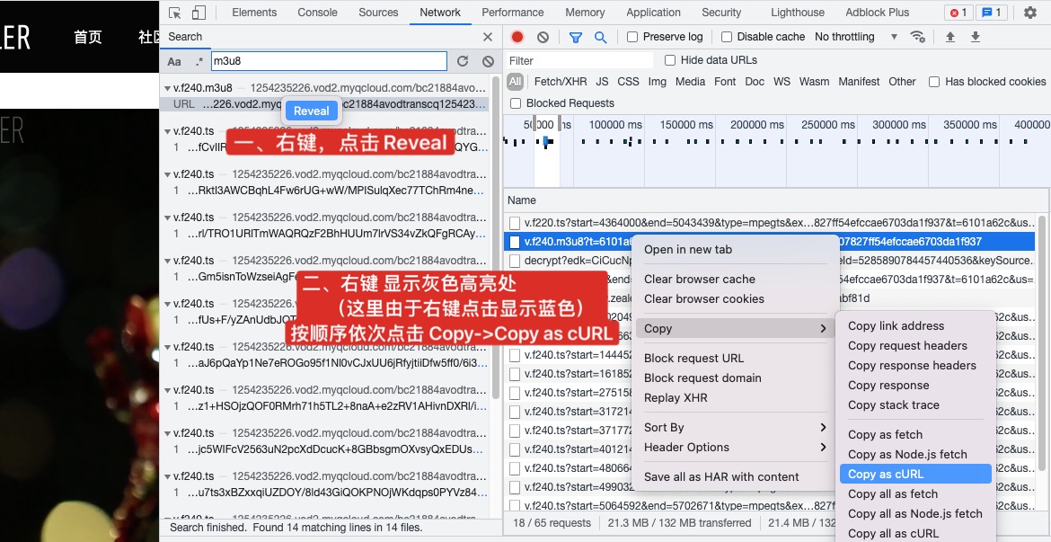Image resolution: width=1051 pixels, height=542 pixels.
Task: Expand the Sort By submenu
Action: tap(734, 427)
